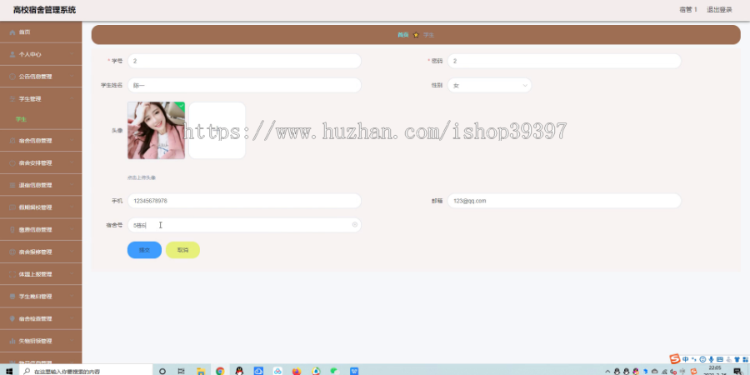Click the icon beside 宿舍安排管理
Viewport: 750px width, 375px height.
click(12, 163)
